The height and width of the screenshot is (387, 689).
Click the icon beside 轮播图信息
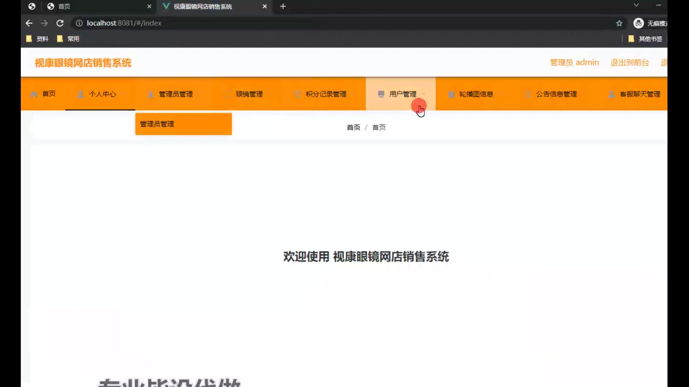point(451,94)
